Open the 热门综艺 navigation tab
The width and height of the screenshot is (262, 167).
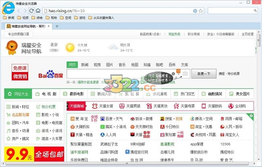184,94
